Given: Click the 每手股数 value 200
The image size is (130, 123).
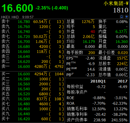Looking at the screenshot, I should tap(92, 53).
